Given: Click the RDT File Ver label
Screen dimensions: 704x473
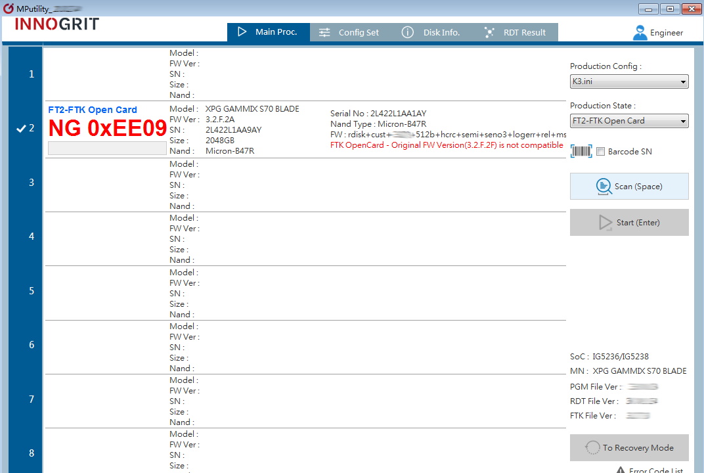Looking at the screenshot, I should [x=594, y=401].
